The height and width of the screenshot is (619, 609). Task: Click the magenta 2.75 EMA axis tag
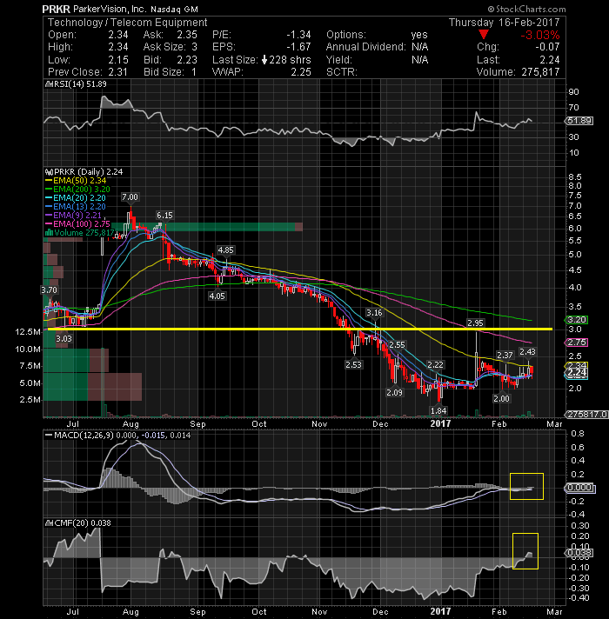pyautogui.click(x=577, y=343)
